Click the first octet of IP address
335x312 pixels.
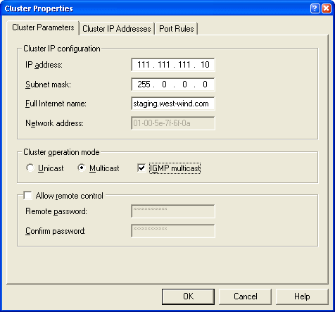point(144,65)
